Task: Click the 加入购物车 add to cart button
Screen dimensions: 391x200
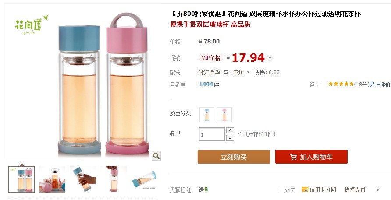Action: tap(311, 157)
